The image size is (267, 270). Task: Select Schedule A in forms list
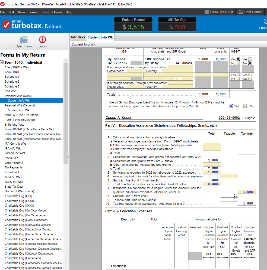click(12, 172)
